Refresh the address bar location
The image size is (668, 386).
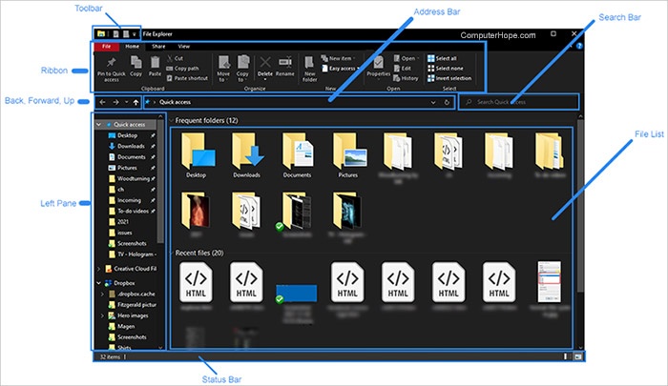click(447, 102)
